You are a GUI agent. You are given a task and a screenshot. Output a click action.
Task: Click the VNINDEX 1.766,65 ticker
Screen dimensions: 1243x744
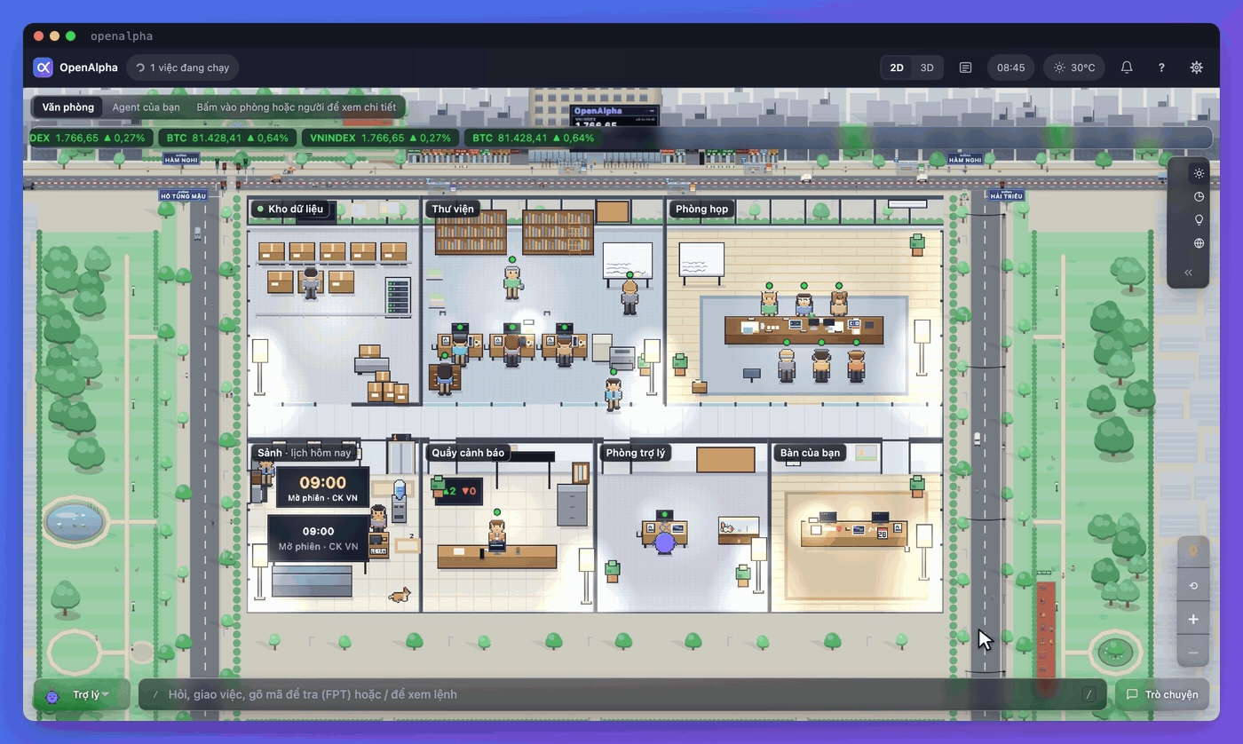(380, 138)
